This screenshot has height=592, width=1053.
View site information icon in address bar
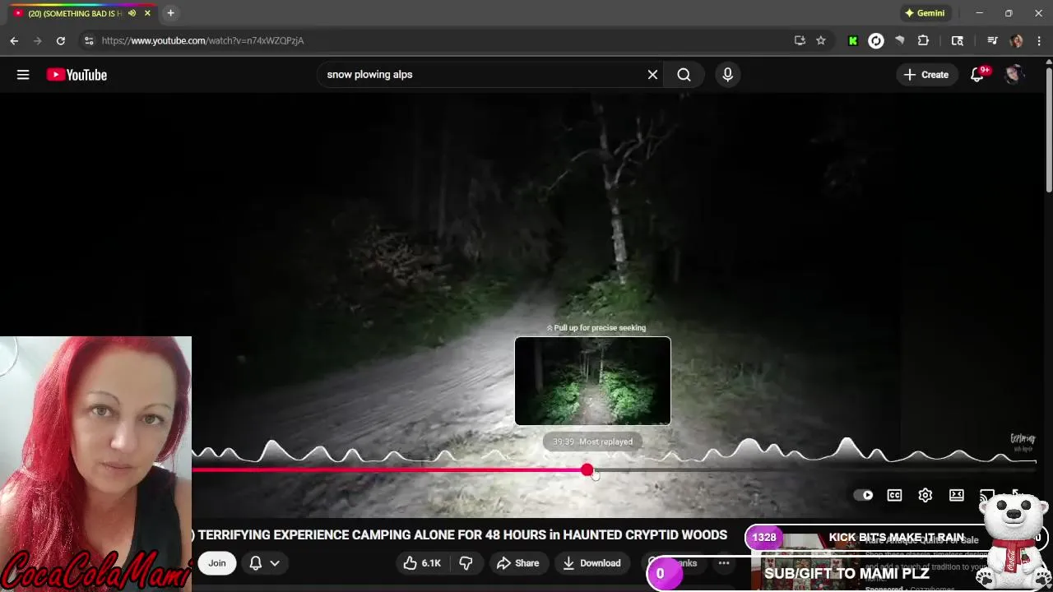(x=89, y=40)
